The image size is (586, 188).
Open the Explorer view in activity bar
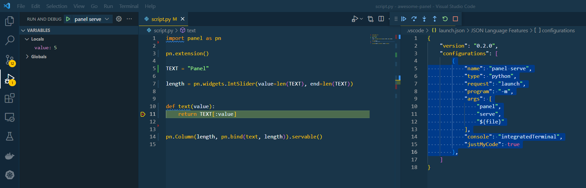click(10, 21)
